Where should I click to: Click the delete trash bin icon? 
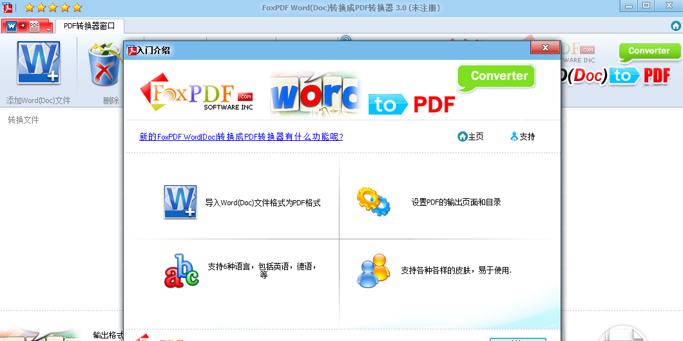click(x=105, y=65)
